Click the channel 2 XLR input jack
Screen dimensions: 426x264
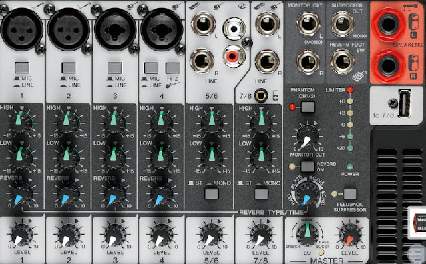click(69, 29)
